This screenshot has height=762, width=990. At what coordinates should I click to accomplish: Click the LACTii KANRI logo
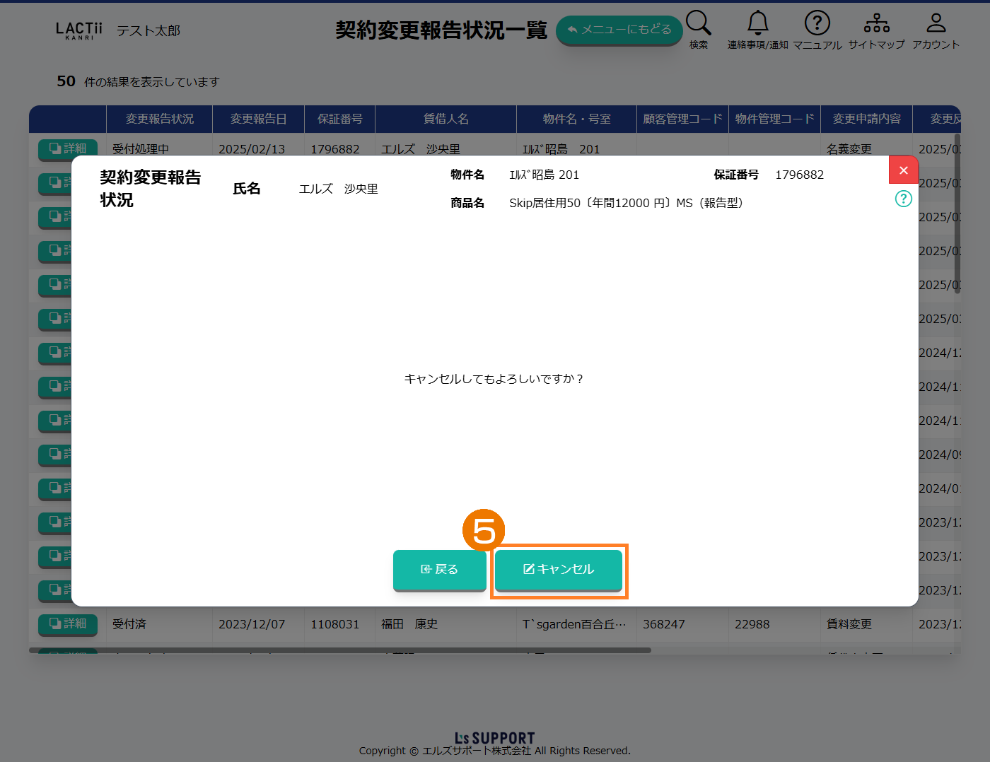click(78, 30)
